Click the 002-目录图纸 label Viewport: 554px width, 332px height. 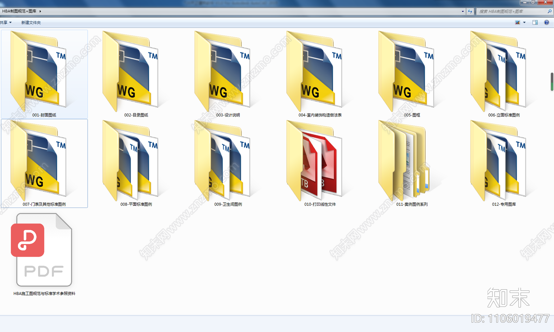(136, 115)
